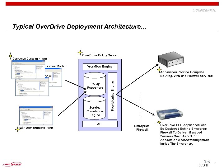Image resolution: width=224 pixels, height=168 pixels.
Task: Click the star beside OverDrive Customer Portal
Action: [10, 56]
